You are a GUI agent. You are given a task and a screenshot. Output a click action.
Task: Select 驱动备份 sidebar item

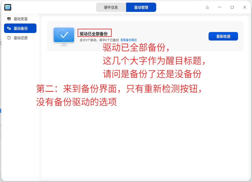[20, 28]
